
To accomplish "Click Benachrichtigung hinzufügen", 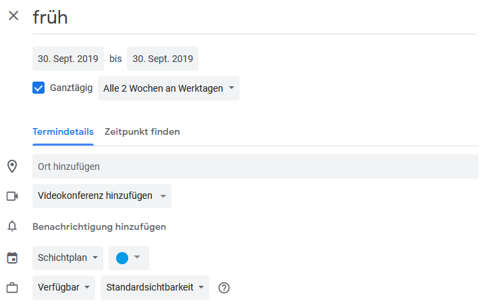I will 99,226.
